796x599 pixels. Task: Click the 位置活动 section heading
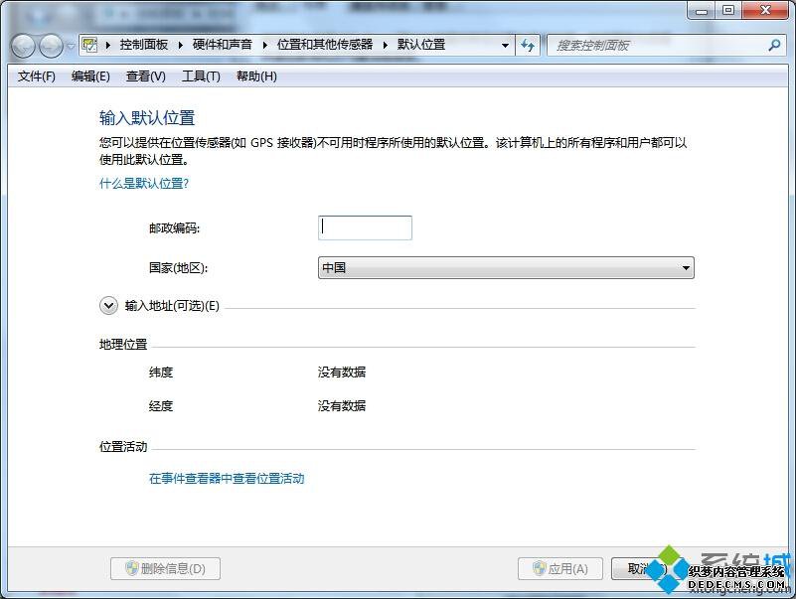123,446
